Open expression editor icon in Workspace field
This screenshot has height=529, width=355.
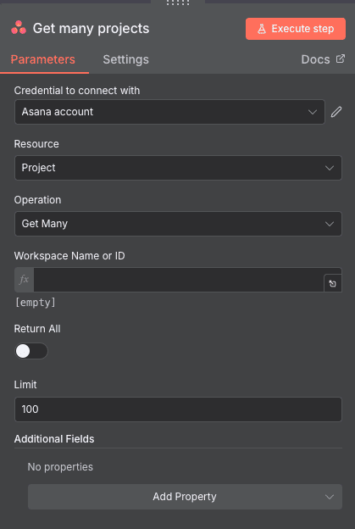click(x=333, y=283)
